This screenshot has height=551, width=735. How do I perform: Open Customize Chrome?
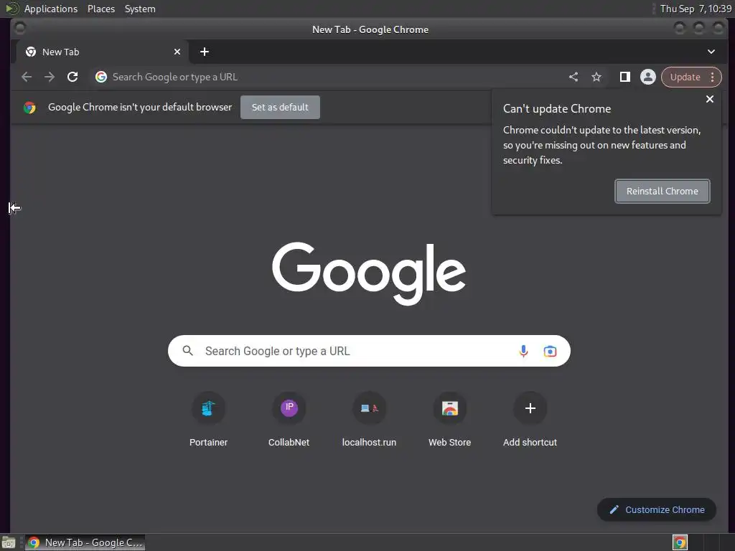[x=657, y=510]
